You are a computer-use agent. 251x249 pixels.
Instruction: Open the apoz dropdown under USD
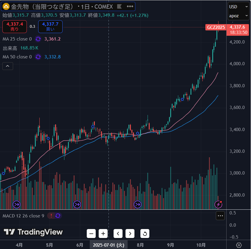238,15
